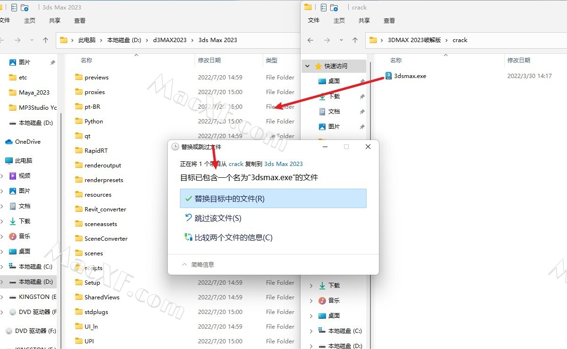
Task: Open Maya_2023 folder in left sidebar
Action: pos(29,92)
